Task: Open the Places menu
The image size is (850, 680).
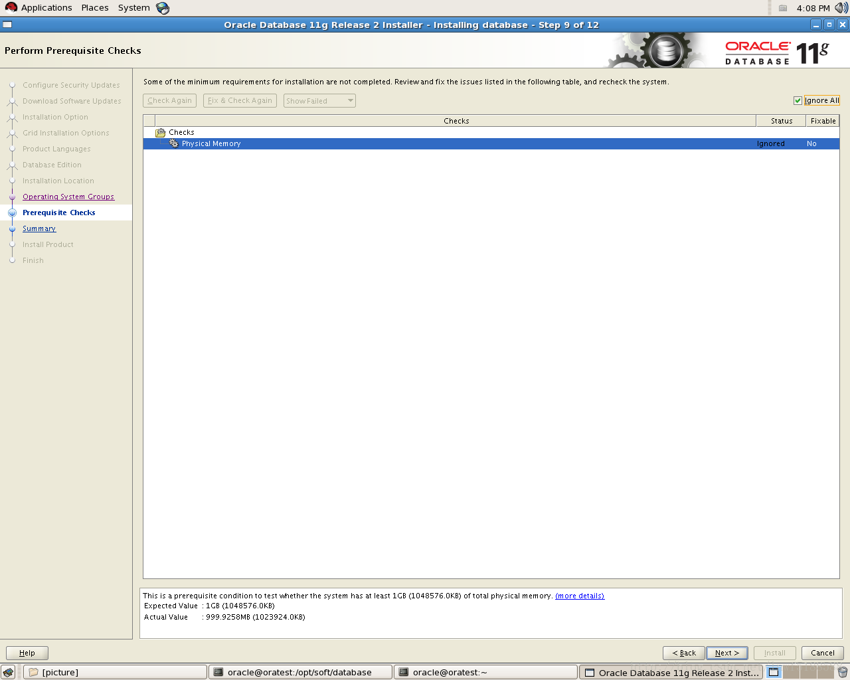Action: 95,8
